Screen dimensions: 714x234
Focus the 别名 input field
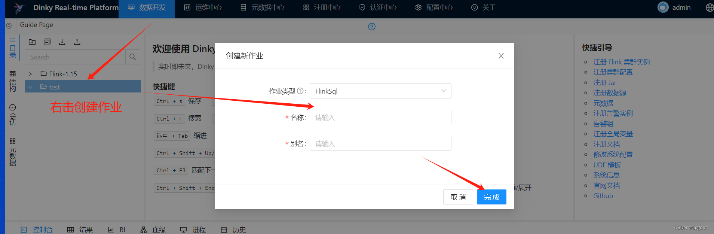click(x=380, y=143)
